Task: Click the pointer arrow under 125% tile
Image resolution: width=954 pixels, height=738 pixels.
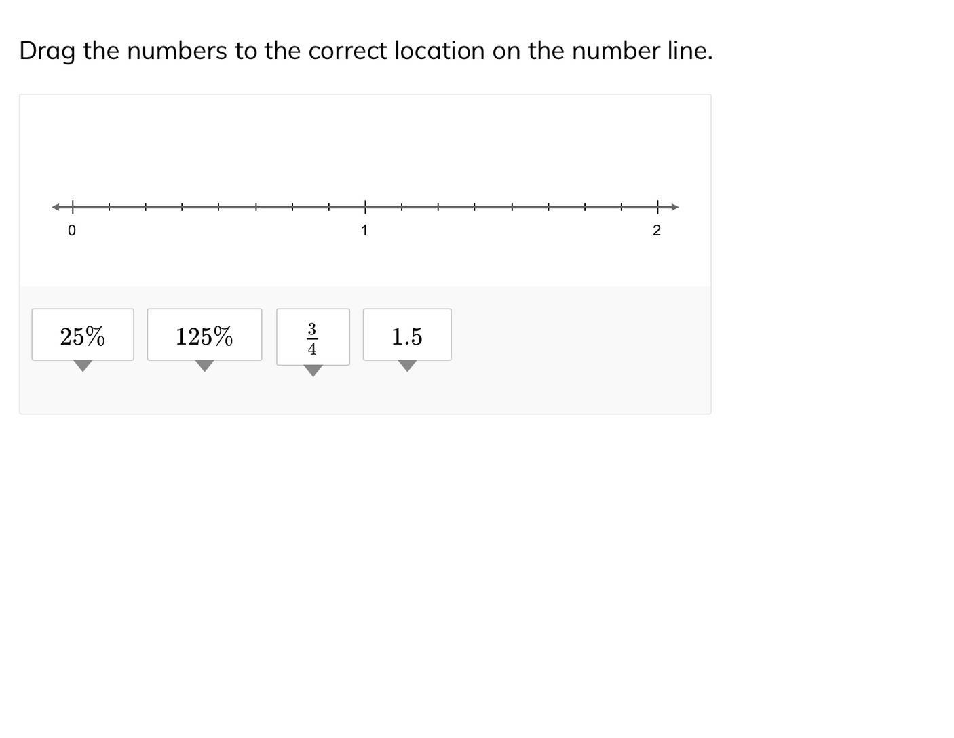Action: click(x=204, y=366)
